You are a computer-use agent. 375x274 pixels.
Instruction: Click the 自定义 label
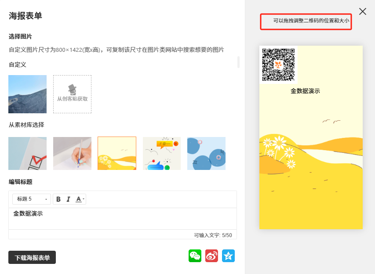click(x=18, y=65)
